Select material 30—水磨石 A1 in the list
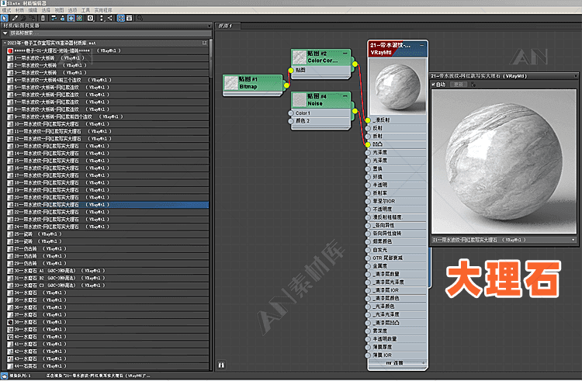This screenshot has height=381, width=582. (54, 269)
